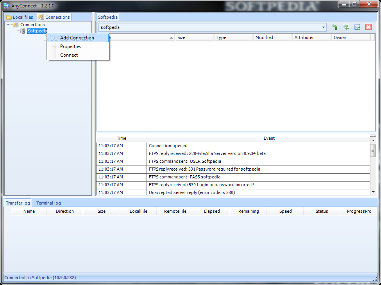The image size is (381, 285).
Task: Click the RemoteFile column header
Action: point(175,211)
